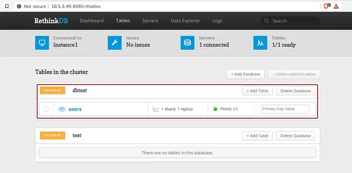Open the Servers tab
The image size is (352, 173).
(x=150, y=21)
